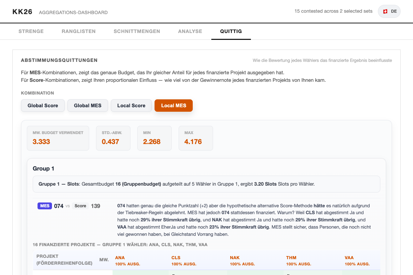Click the grey Score badge
Screen dimensions: 413x275
(x=80, y=206)
